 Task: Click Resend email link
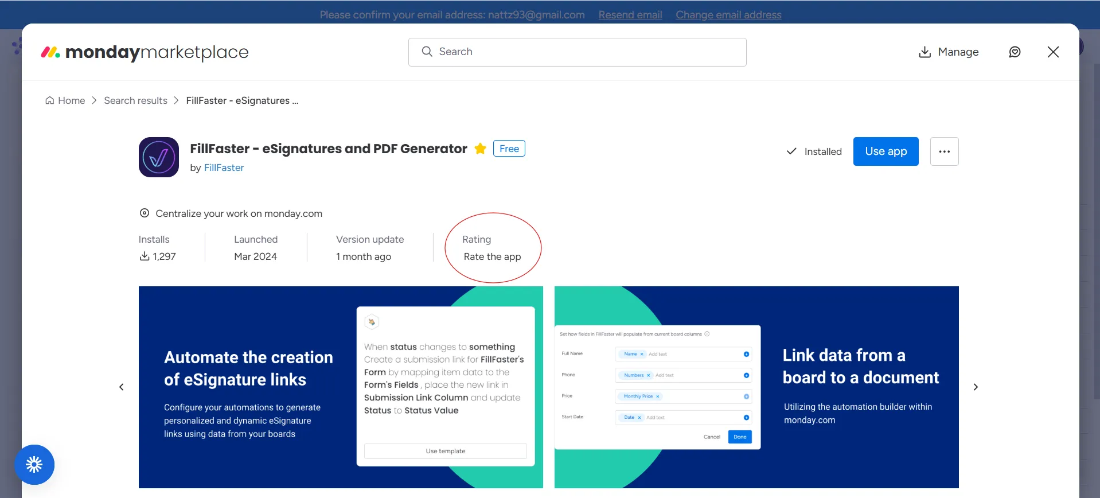pos(630,15)
